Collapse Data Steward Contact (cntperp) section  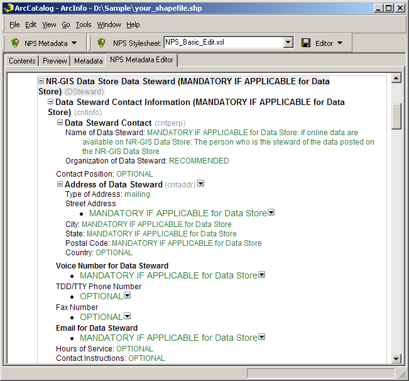tap(60, 123)
